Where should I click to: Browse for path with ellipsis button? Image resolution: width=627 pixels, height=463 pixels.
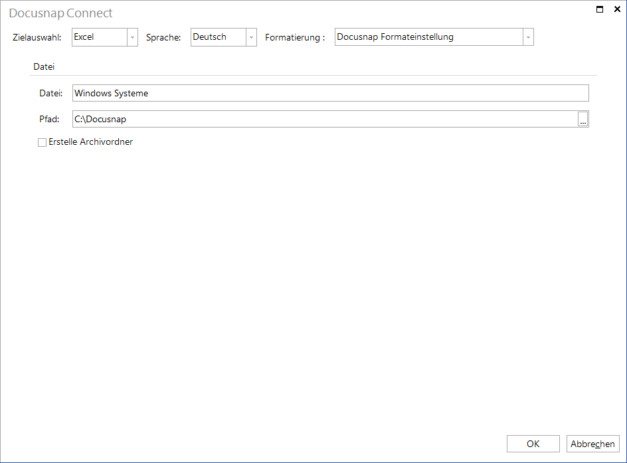point(583,119)
